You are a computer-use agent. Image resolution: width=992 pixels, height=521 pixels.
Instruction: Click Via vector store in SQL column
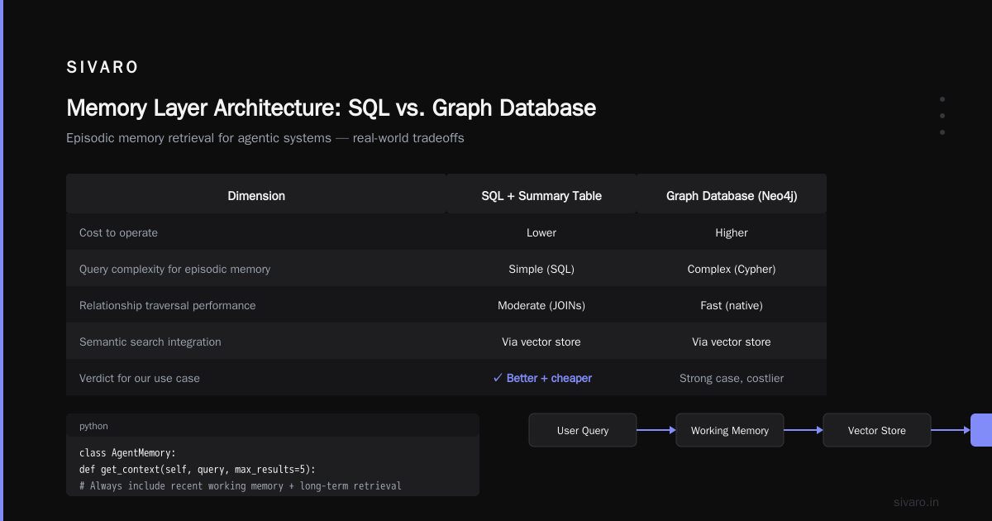coord(541,342)
